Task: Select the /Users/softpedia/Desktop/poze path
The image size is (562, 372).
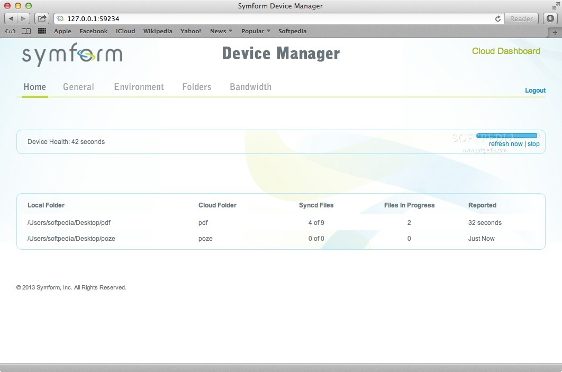Action: coord(71,238)
